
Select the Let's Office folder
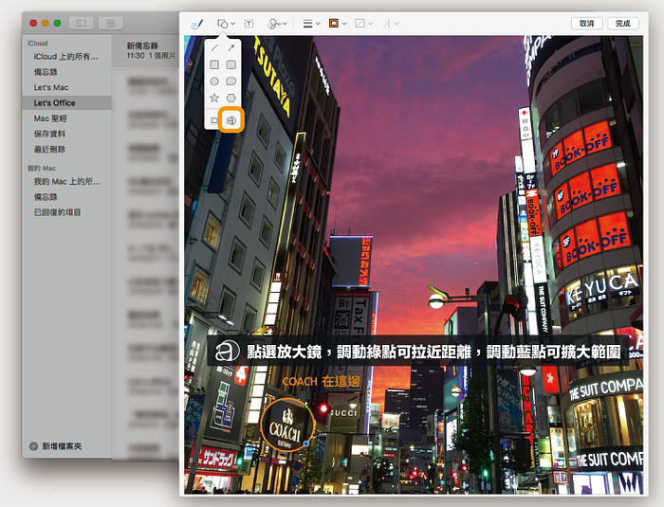(67, 103)
